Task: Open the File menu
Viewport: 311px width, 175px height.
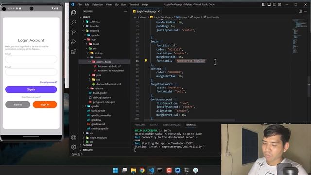Action: (79, 4)
